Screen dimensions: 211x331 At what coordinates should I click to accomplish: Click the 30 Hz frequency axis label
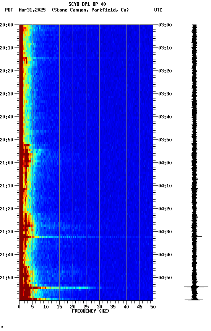coord(99,307)
